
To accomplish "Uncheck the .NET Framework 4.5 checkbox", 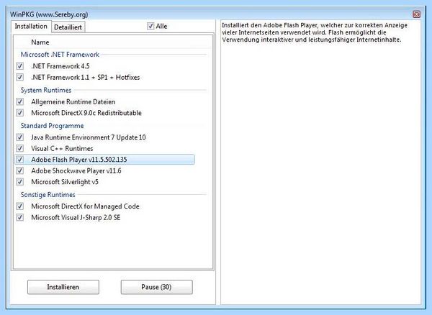I will [20, 66].
